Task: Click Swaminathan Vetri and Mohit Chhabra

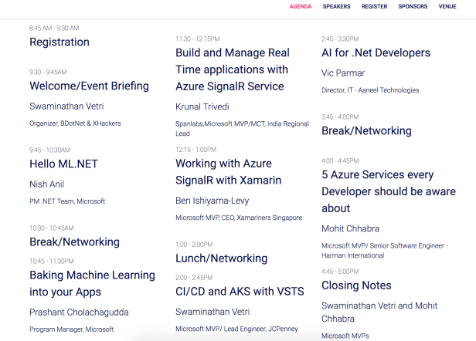Action: 379,312
